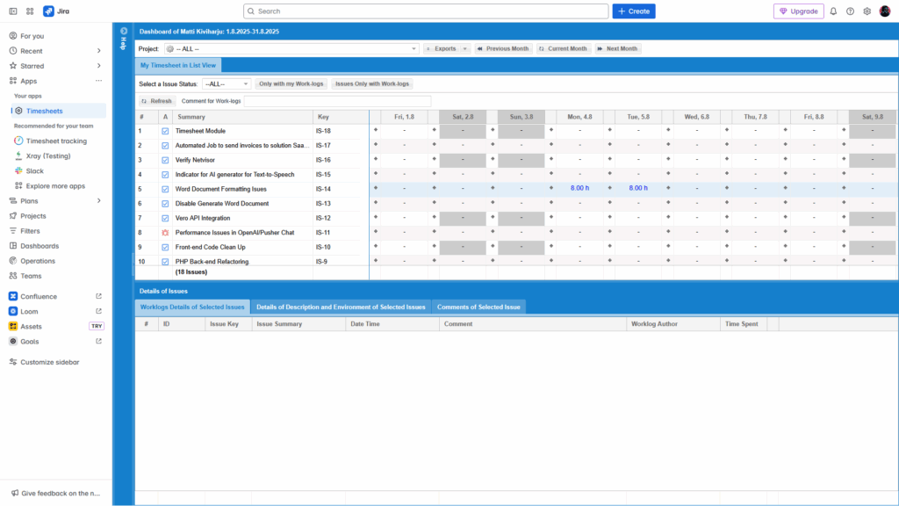Screen dimensions: 899x506
Task: Toggle the Jira sidebar collapse icon
Action: [x=13, y=11]
